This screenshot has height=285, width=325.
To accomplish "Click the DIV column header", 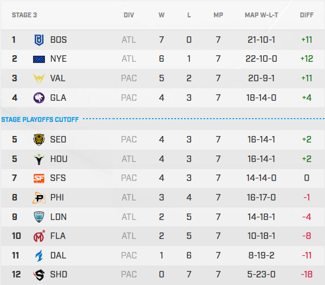I will (x=129, y=15).
